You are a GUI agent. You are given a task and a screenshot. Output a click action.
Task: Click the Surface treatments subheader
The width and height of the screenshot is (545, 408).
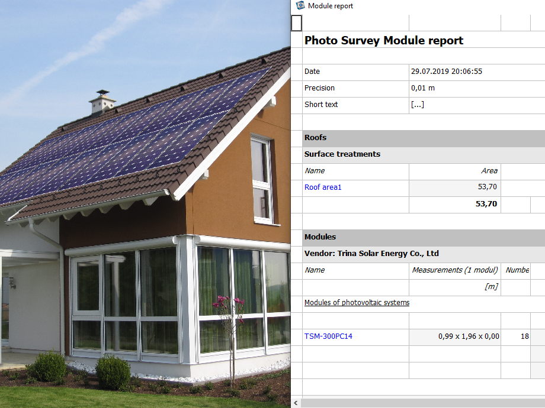[342, 154]
